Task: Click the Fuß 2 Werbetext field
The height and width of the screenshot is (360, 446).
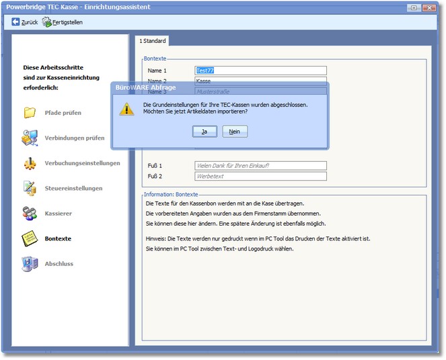Action: (x=260, y=177)
